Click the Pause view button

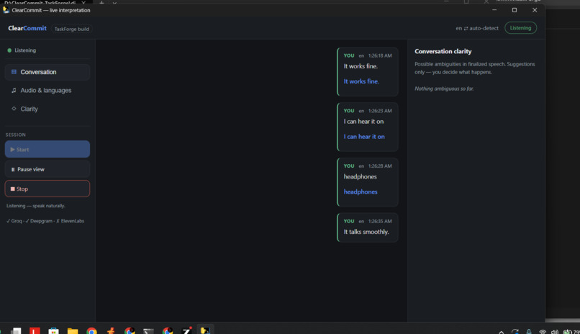pyautogui.click(x=47, y=169)
